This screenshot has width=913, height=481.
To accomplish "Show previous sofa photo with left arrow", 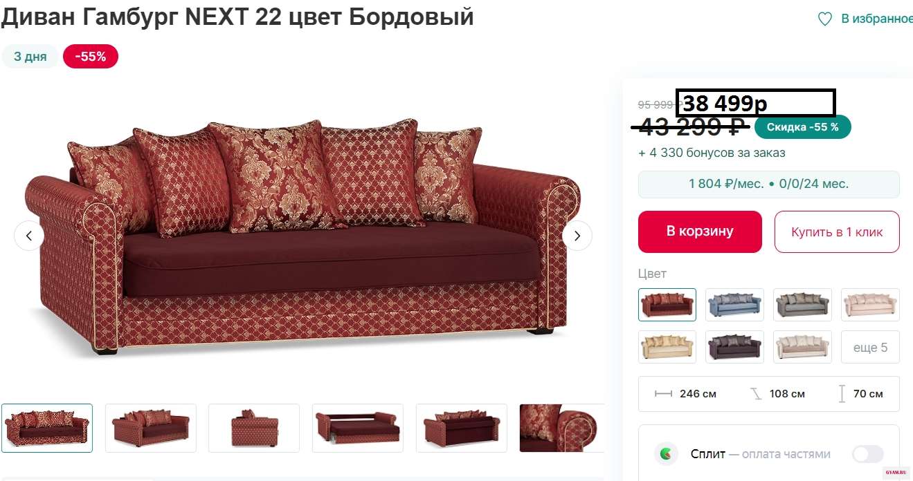I will pyautogui.click(x=29, y=236).
